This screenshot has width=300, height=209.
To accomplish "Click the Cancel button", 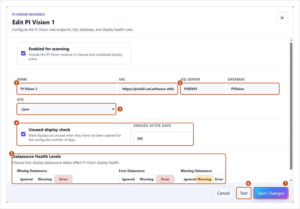I will pos(223,193).
